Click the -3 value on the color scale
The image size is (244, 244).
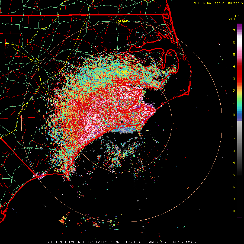click(x=233, y=151)
